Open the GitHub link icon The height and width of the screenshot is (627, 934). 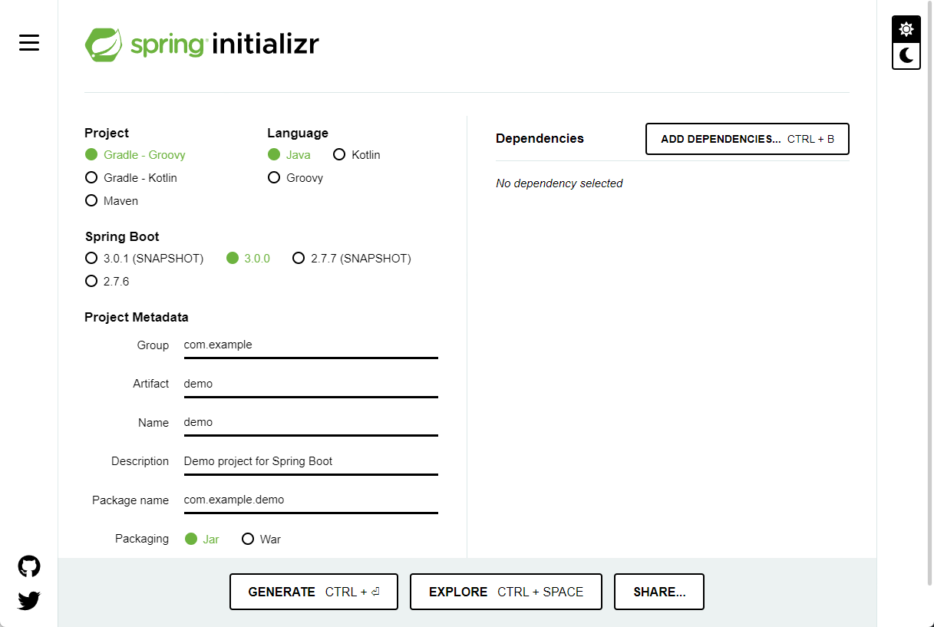29,566
